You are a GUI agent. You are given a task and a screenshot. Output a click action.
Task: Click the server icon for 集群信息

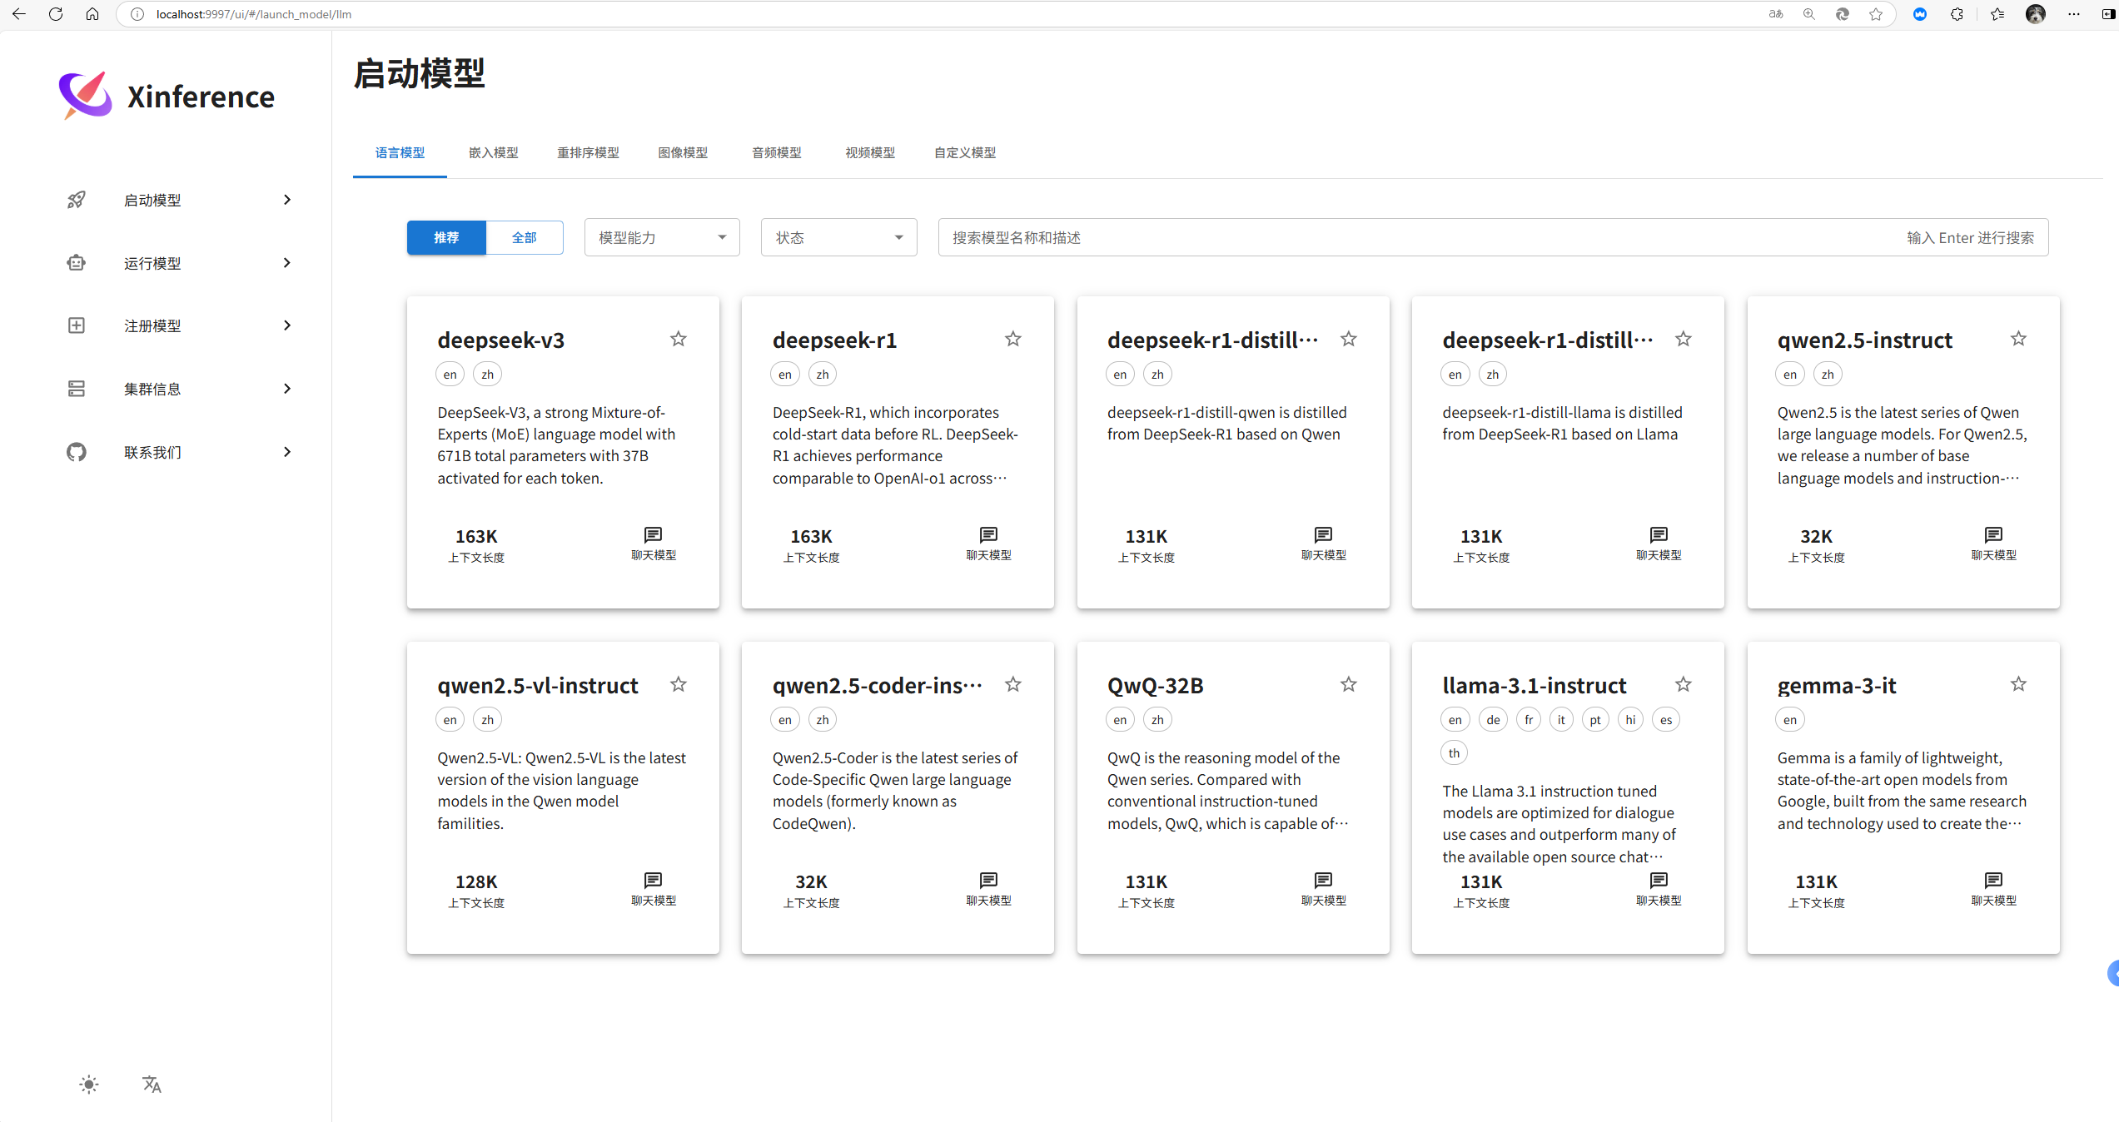[77, 389]
